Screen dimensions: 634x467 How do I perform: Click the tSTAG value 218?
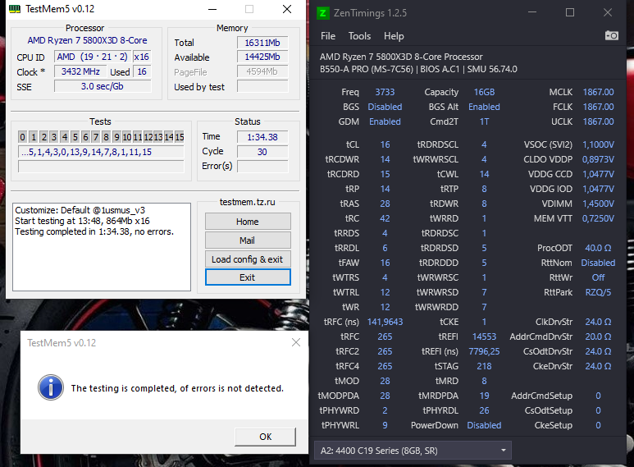point(484,366)
